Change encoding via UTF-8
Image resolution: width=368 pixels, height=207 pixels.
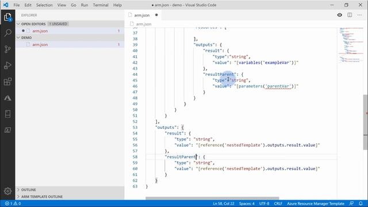tap(264, 204)
